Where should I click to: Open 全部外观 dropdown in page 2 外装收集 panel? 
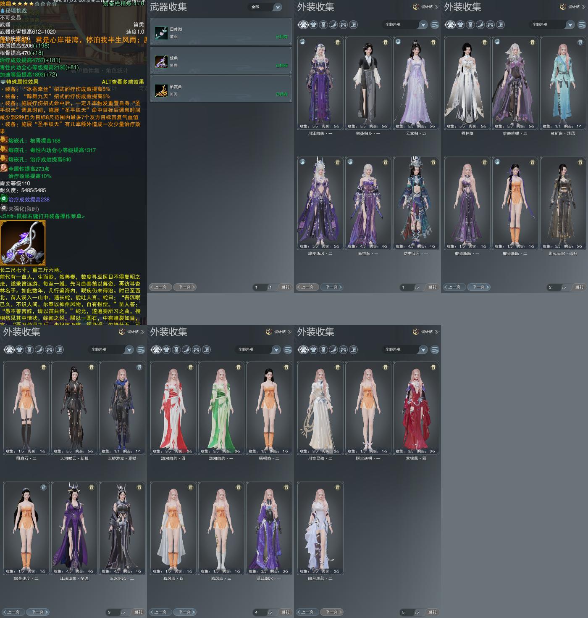pos(552,25)
